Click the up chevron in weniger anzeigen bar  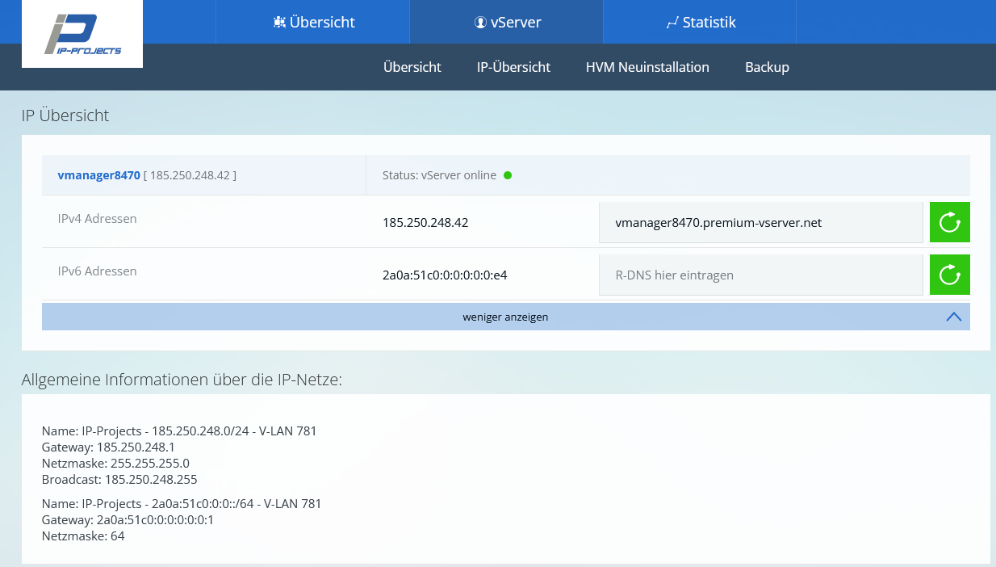click(x=953, y=317)
